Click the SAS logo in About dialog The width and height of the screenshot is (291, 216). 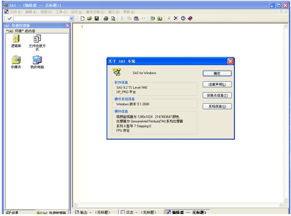click(117, 72)
